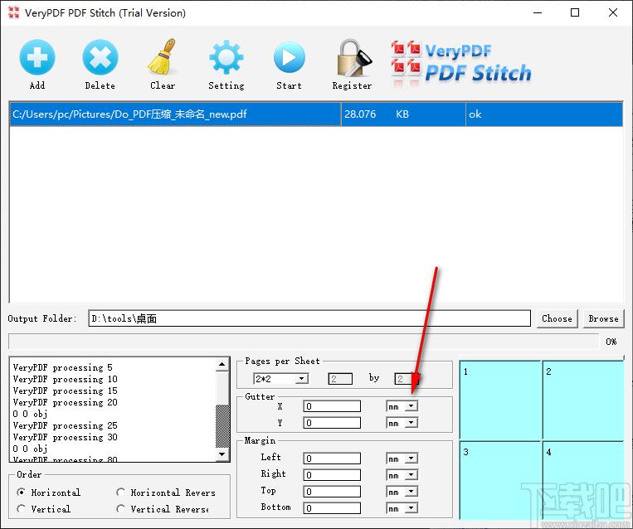Viewport: 633px width, 529px height.
Task: Click the app icon in title bar
Action: (13, 12)
